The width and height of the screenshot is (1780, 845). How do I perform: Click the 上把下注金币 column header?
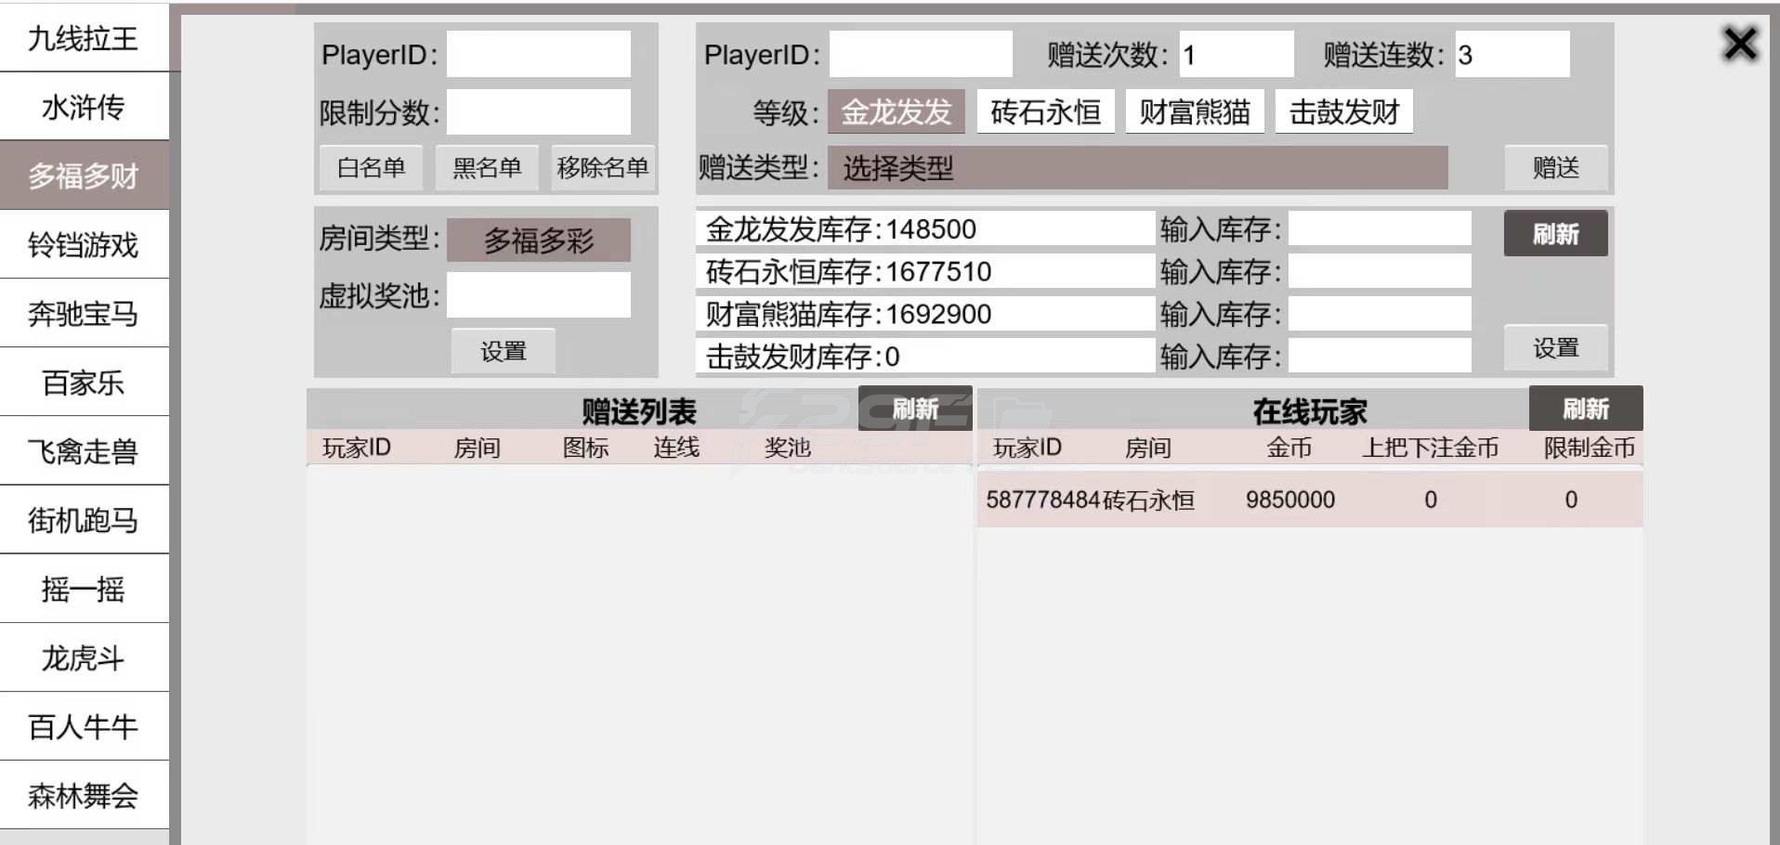click(x=1431, y=448)
